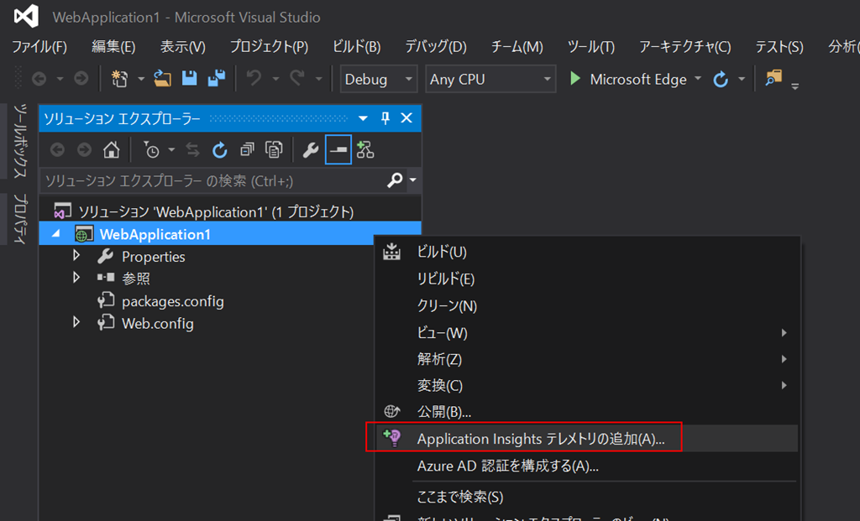The width and height of the screenshot is (860, 521).
Task: Open the アーキテクチャ(C) menu
Action: [685, 47]
